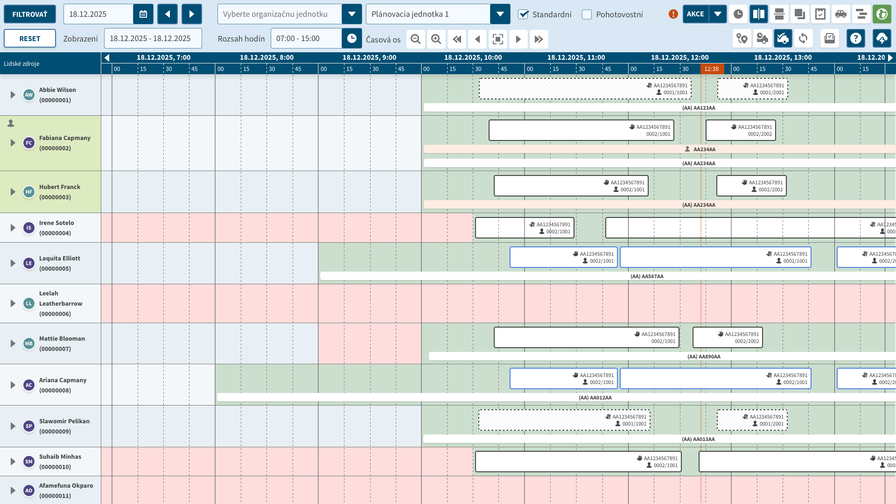The width and height of the screenshot is (896, 504).
Task: Click the 12:38 current time marker
Action: [712, 69]
